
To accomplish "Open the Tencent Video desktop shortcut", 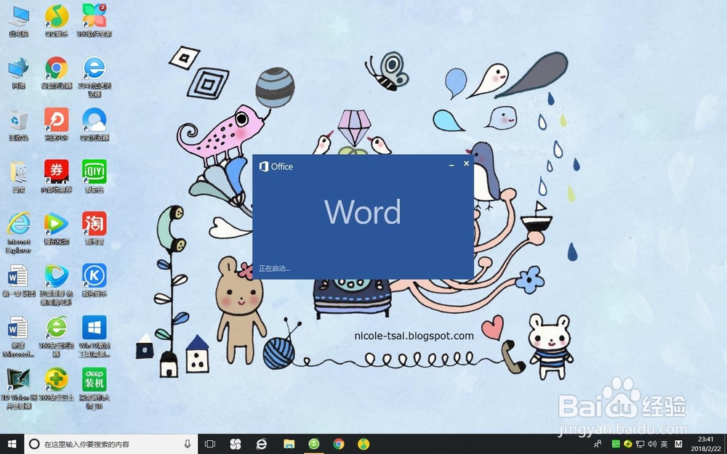I will tap(57, 228).
